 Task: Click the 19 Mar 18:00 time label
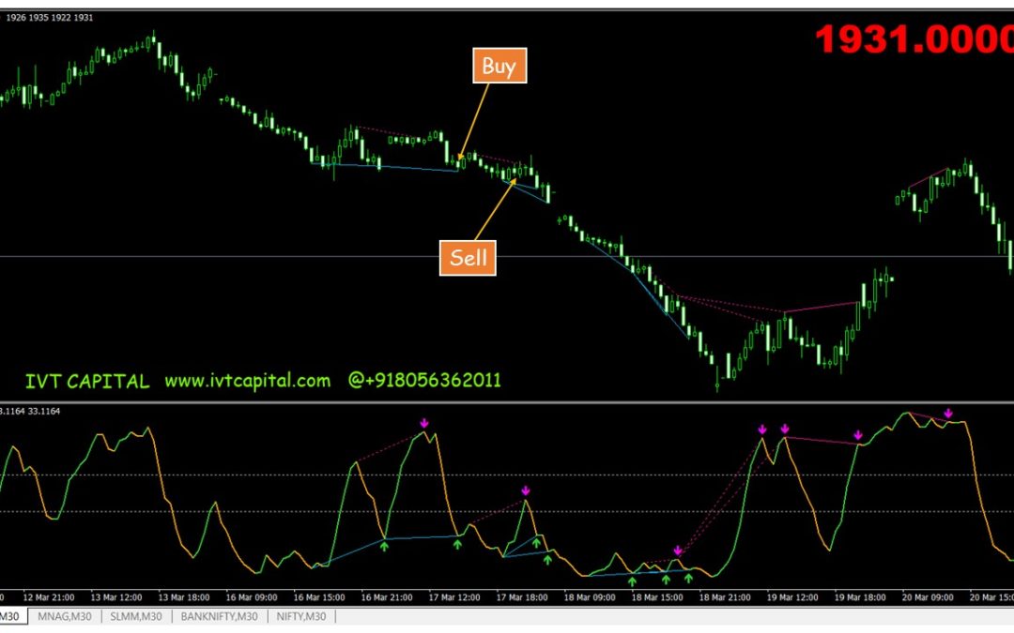coord(859,597)
